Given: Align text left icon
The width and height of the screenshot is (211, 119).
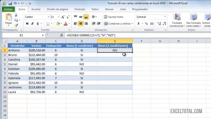Looking at the screenshot, I should (x=75, y=23).
